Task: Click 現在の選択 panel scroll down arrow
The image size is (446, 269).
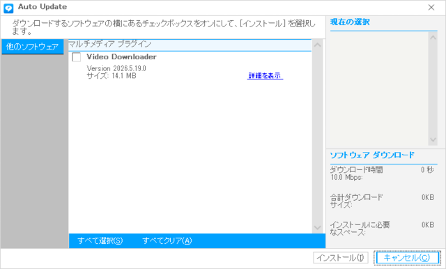Action: [433, 139]
